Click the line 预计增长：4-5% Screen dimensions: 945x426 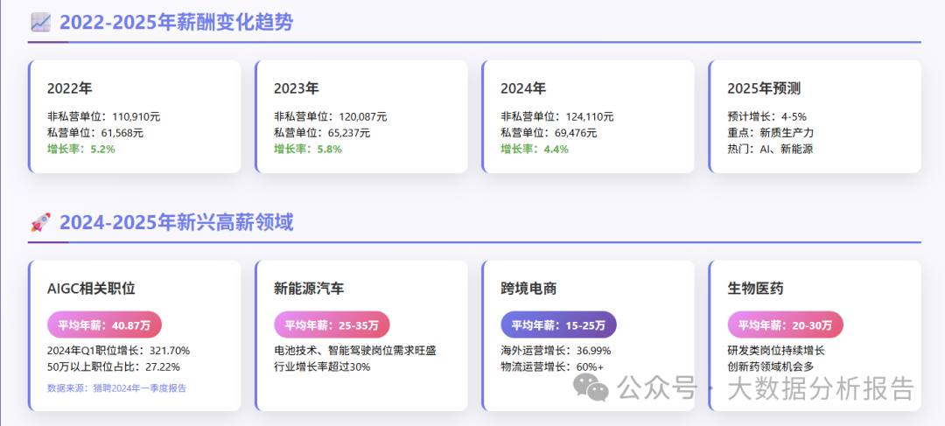coord(766,116)
